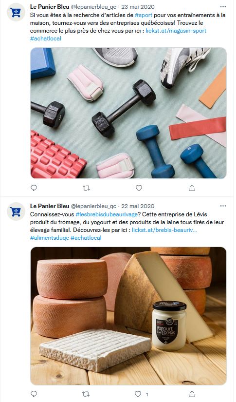The height and width of the screenshot is (402, 236).
Task: Open more options on 22 mai tweet
Action: (223, 206)
